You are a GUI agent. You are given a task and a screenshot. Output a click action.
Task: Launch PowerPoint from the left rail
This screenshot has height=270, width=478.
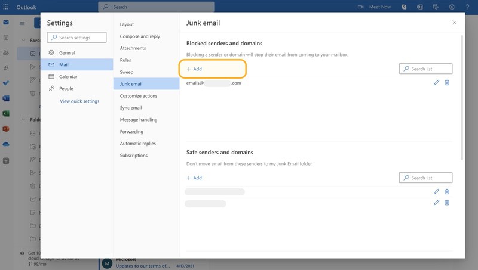coord(6,129)
